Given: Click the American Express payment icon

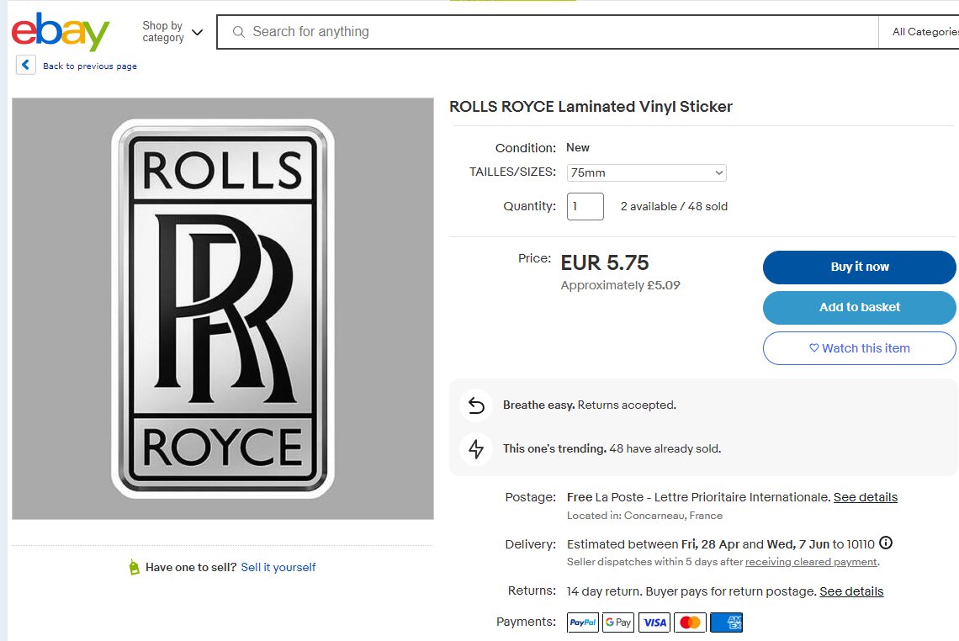Looking at the screenshot, I should (726, 622).
